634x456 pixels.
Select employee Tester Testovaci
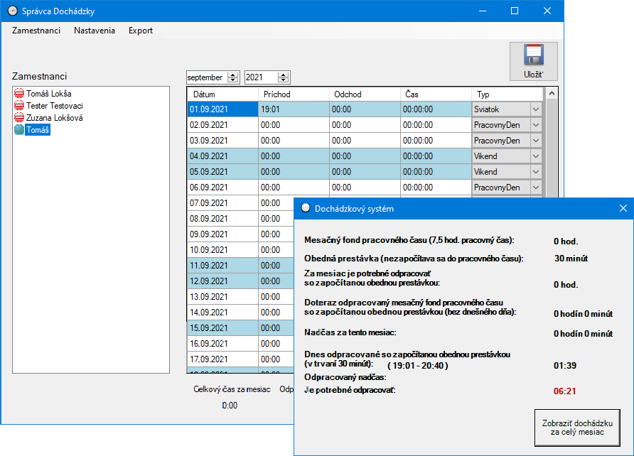tap(55, 106)
